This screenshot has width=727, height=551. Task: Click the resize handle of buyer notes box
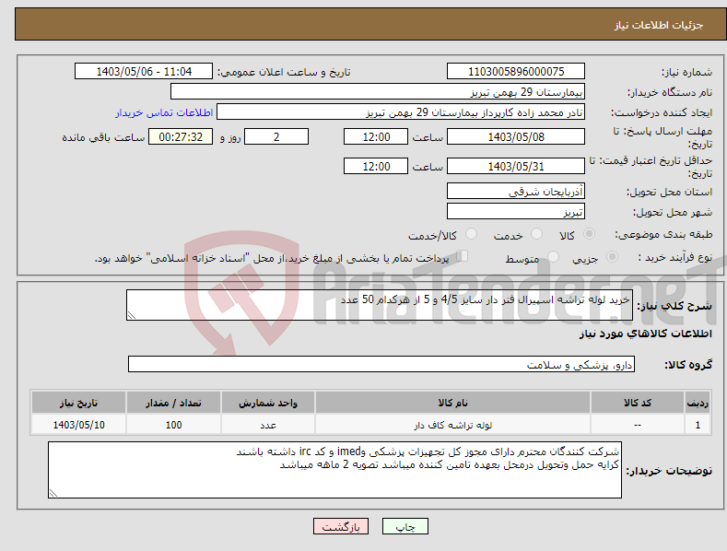(53, 493)
